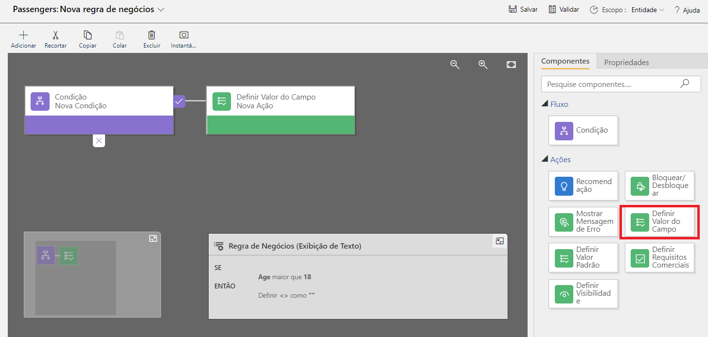Click the component search magnifier icon
Image resolution: width=708 pixels, height=337 pixels.
[685, 84]
